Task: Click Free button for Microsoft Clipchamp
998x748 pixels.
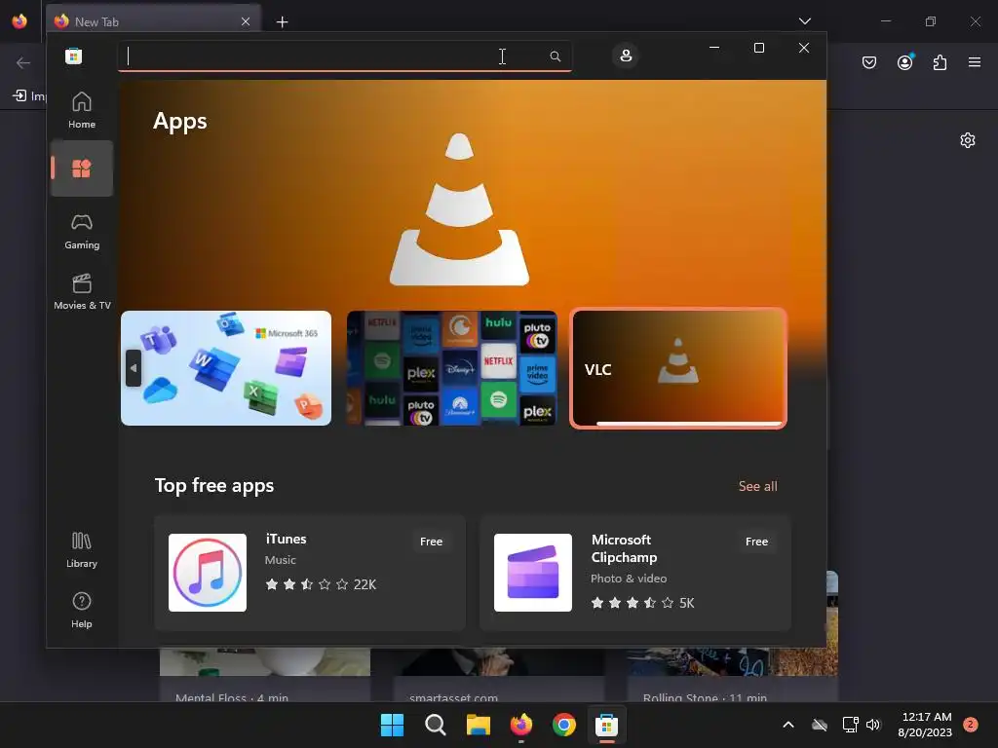Action: [x=756, y=542]
